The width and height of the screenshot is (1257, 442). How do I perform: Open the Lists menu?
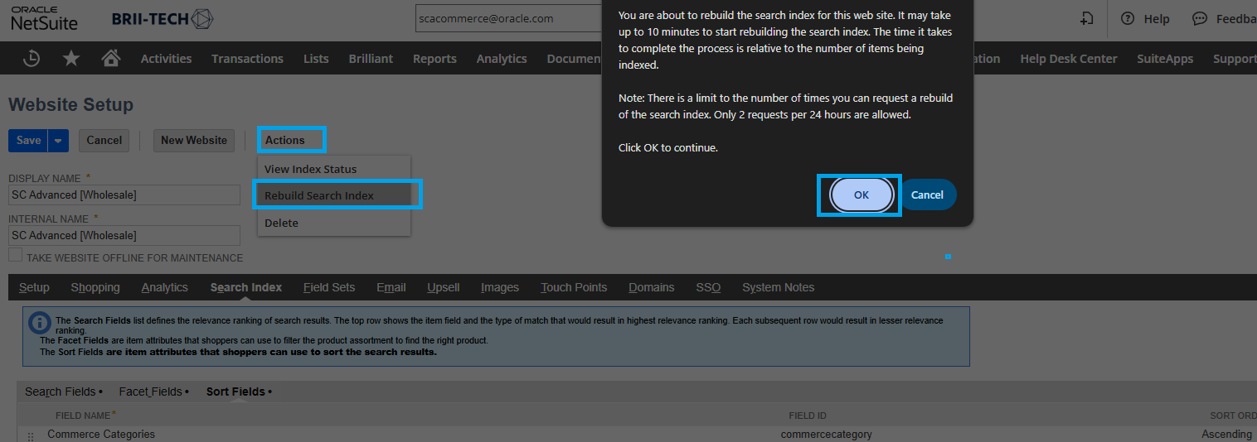click(316, 59)
